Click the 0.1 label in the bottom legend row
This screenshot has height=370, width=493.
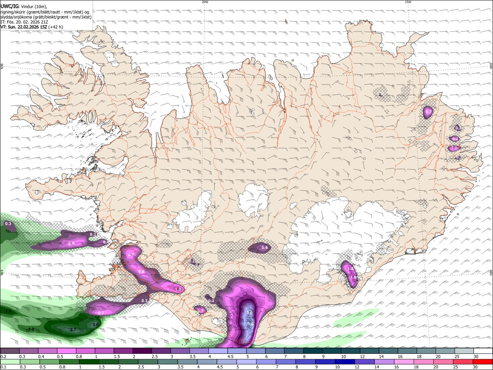click(x=3, y=367)
